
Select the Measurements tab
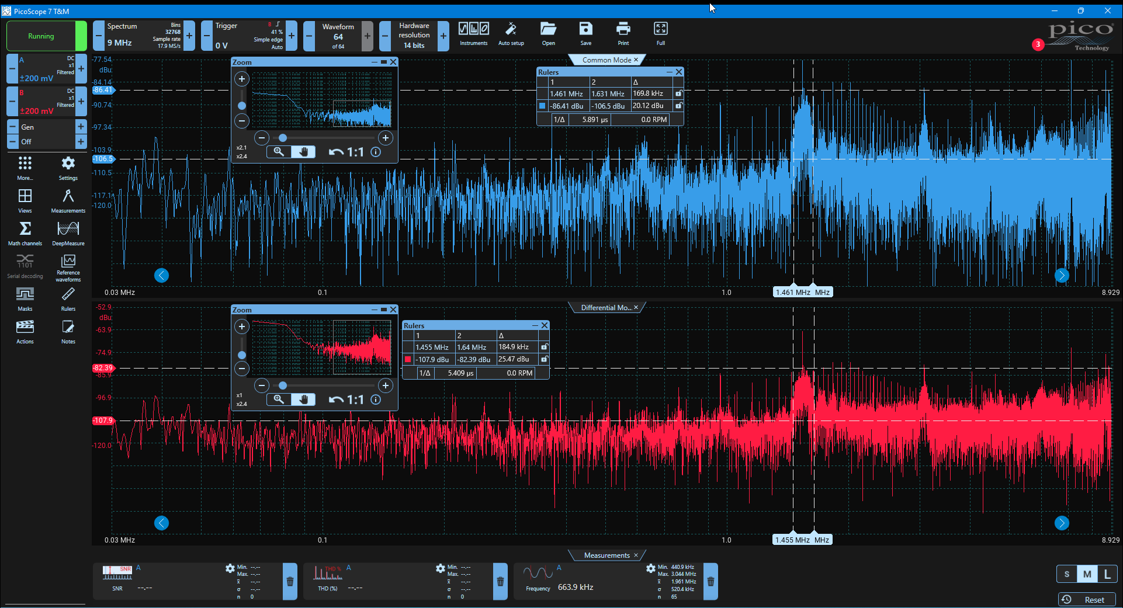(606, 555)
